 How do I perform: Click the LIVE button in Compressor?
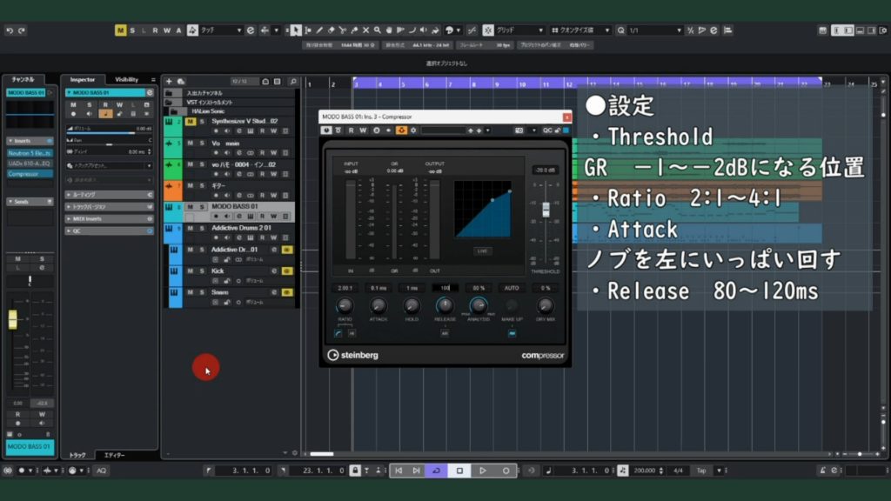(481, 250)
